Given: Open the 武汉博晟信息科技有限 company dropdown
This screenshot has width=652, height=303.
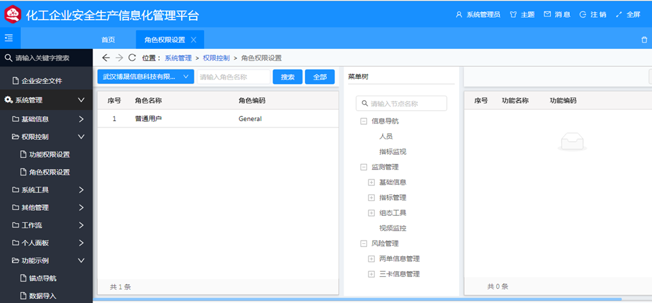Looking at the screenshot, I should click(145, 77).
